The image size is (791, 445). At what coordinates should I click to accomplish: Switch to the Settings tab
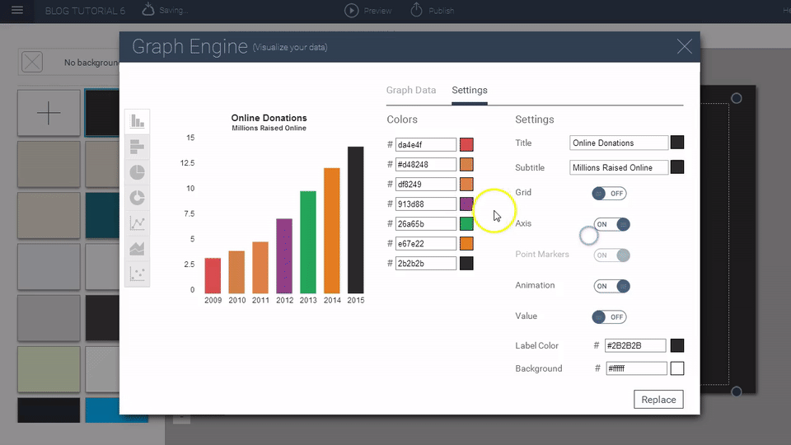click(x=470, y=91)
